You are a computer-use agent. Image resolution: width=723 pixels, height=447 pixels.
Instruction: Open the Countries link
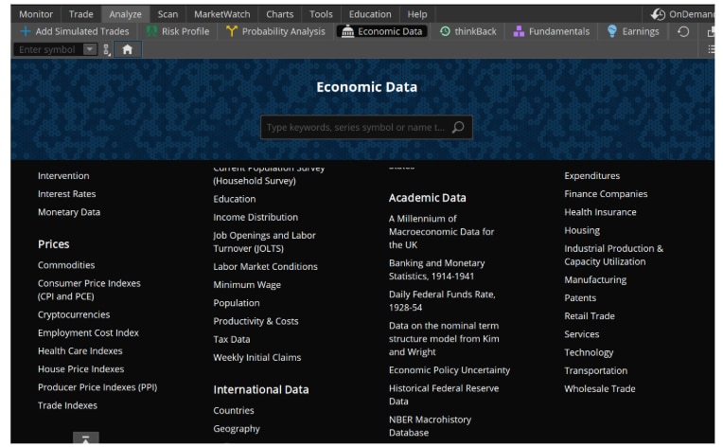234,410
